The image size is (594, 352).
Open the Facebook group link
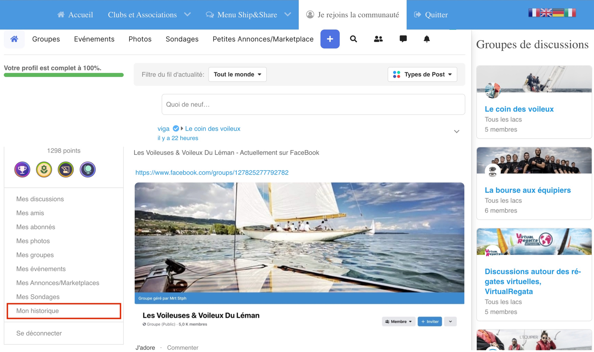tap(212, 173)
